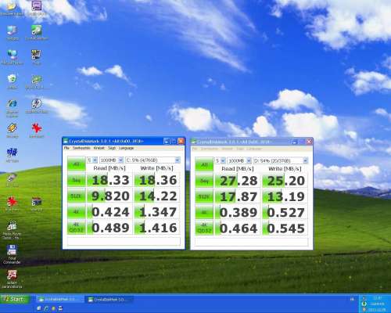Select Seq write value 25.20
391x313 pixels.
pos(285,181)
